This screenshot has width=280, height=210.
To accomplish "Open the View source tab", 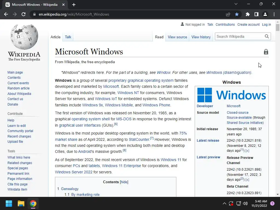I will point(177,37).
